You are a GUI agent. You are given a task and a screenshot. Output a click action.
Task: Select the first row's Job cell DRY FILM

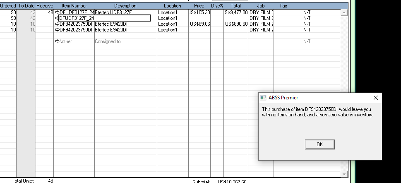tap(261, 12)
